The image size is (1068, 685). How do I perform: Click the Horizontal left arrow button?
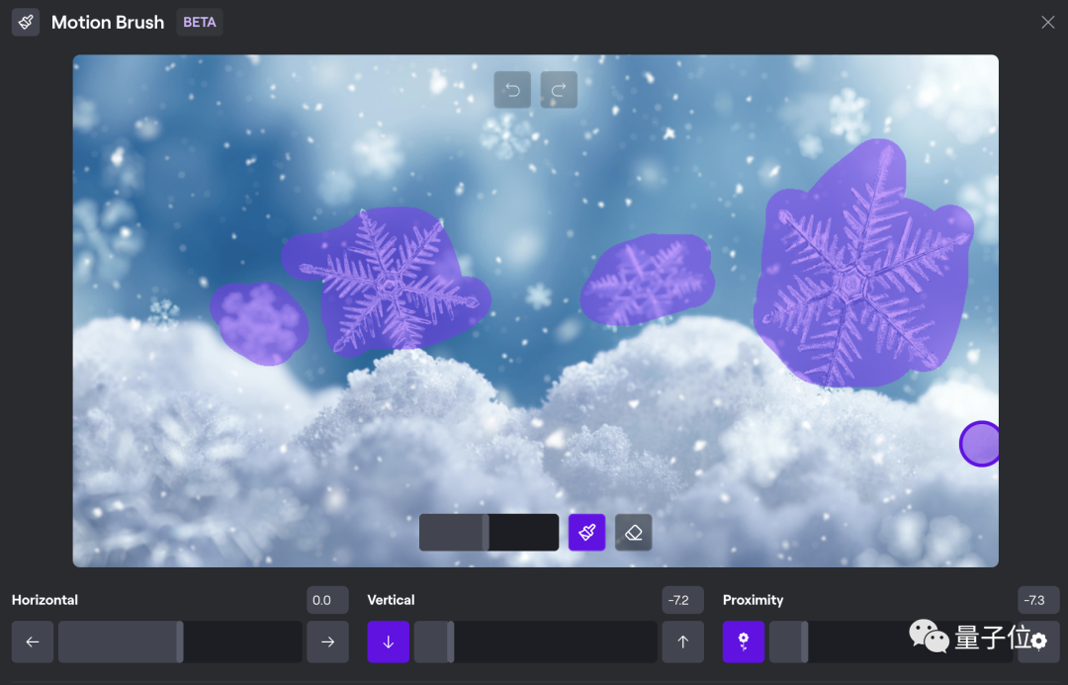(x=33, y=642)
